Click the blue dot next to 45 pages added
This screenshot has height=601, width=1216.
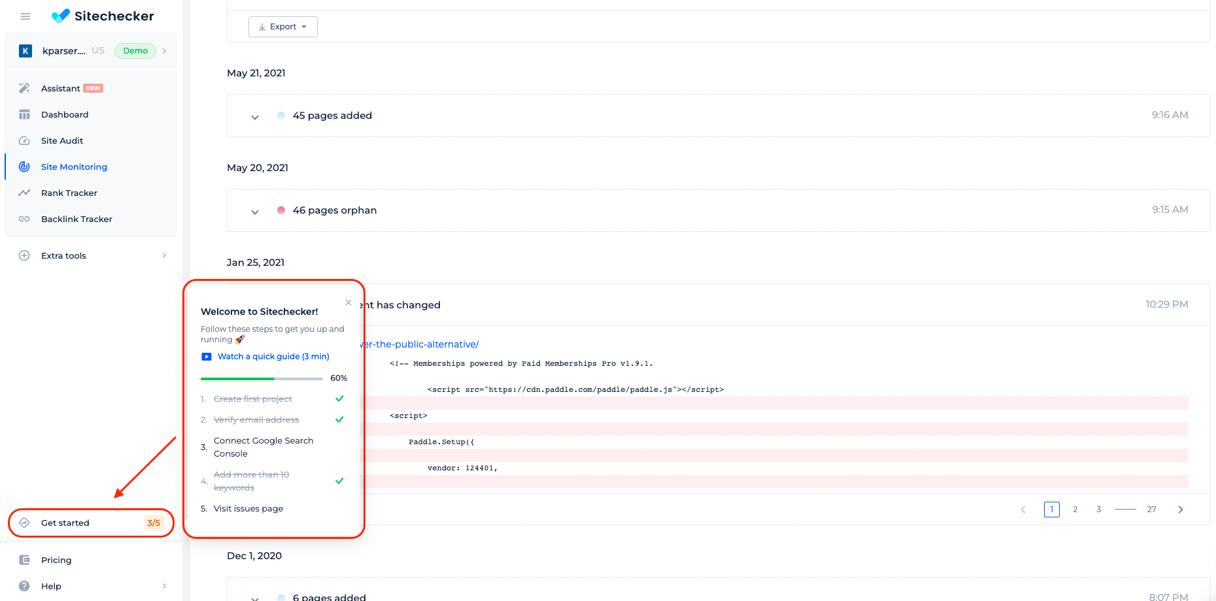pos(281,116)
